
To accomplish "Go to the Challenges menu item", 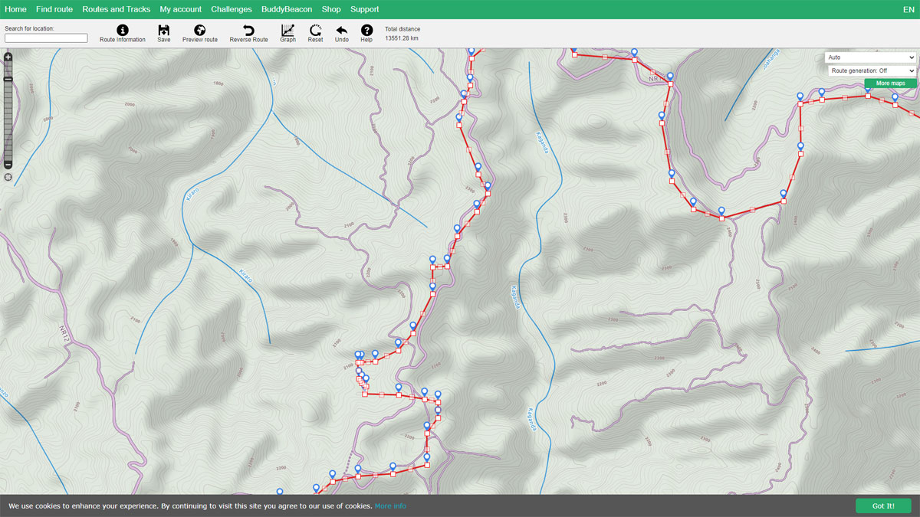I will click(232, 9).
